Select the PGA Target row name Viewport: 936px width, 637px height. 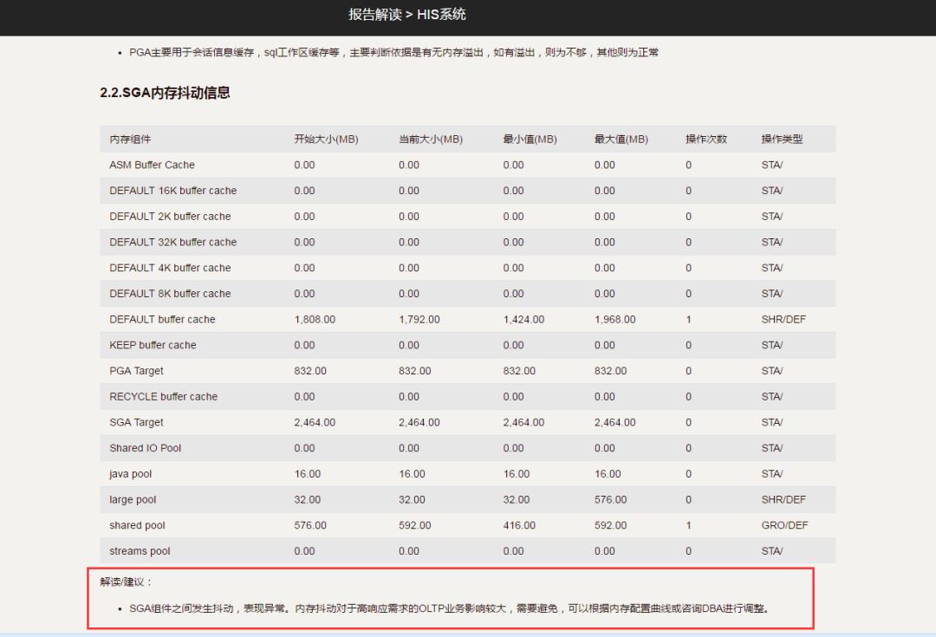(x=136, y=371)
